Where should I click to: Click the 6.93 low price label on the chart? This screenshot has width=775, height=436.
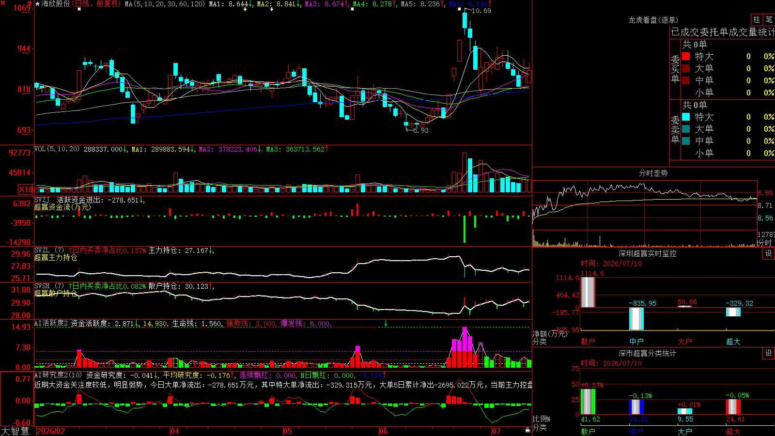click(420, 130)
